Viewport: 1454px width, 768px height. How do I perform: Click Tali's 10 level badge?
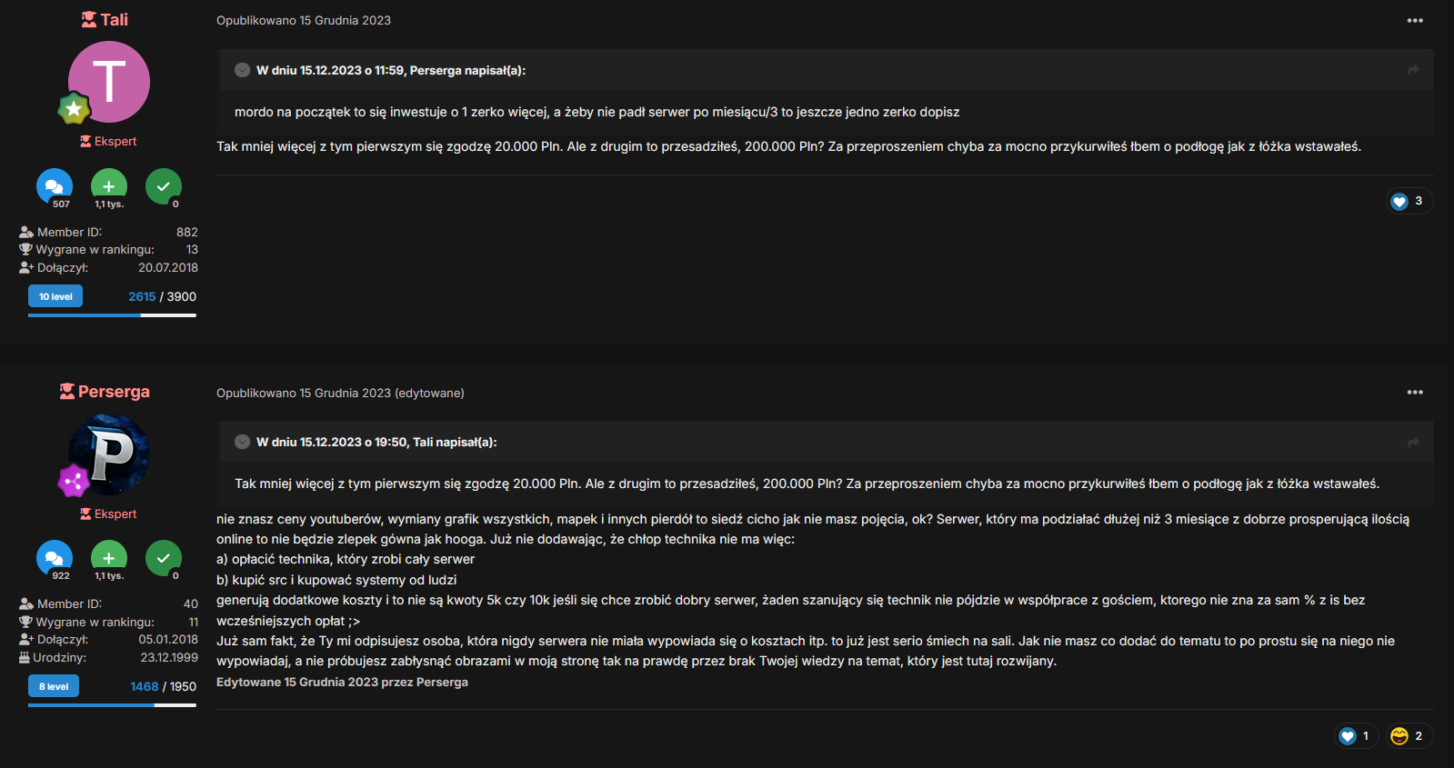(x=55, y=296)
